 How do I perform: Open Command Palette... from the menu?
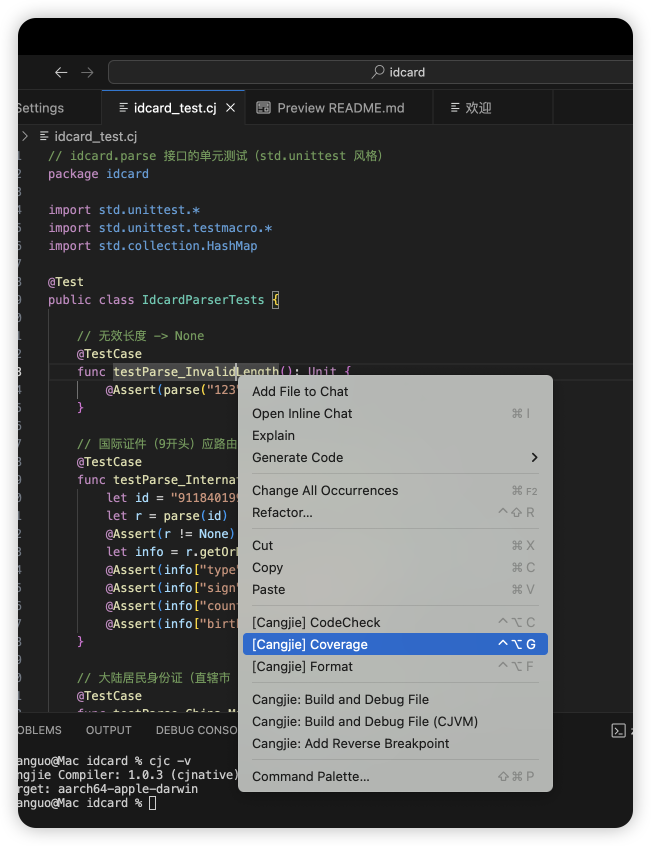(395, 776)
